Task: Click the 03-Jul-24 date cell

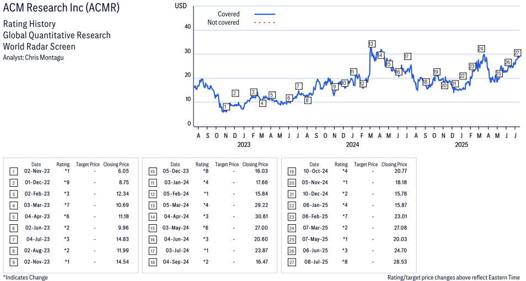Action: [x=177, y=251]
